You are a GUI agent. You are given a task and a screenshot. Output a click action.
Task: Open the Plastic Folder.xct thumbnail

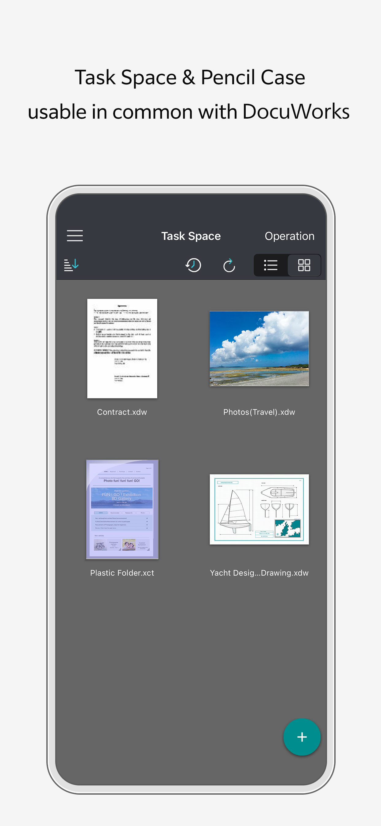(122, 509)
